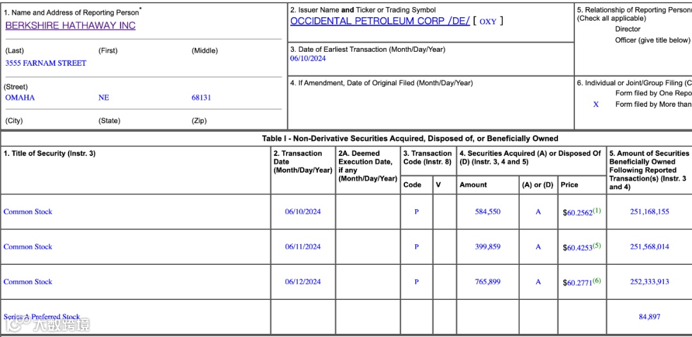
Task: Click the Series A Preferred Stock row title
Action: tap(42, 317)
